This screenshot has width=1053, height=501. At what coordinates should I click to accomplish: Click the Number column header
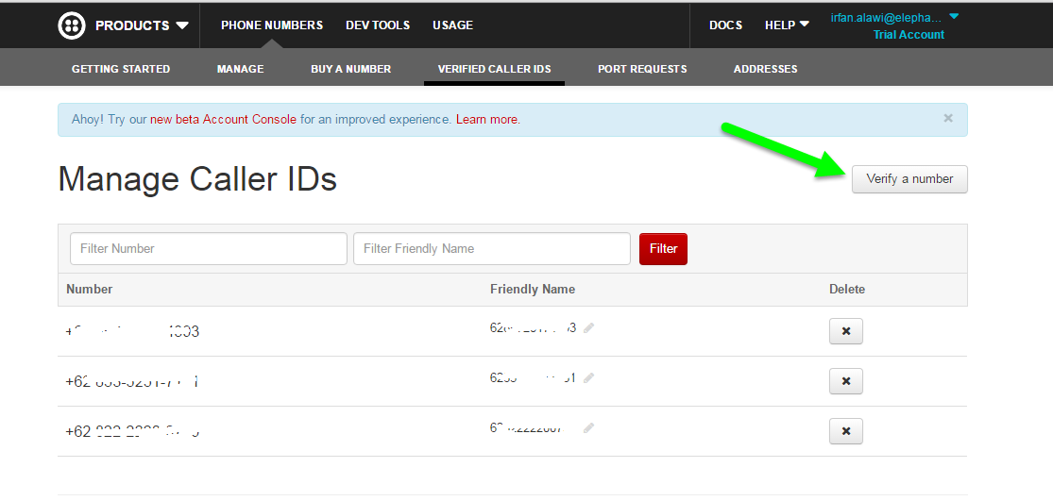(x=90, y=289)
